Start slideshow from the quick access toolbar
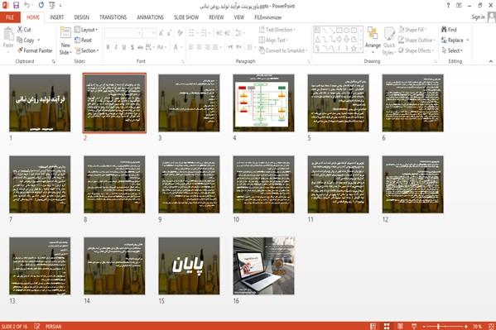The height and width of the screenshot is (330, 496). tap(52, 5)
